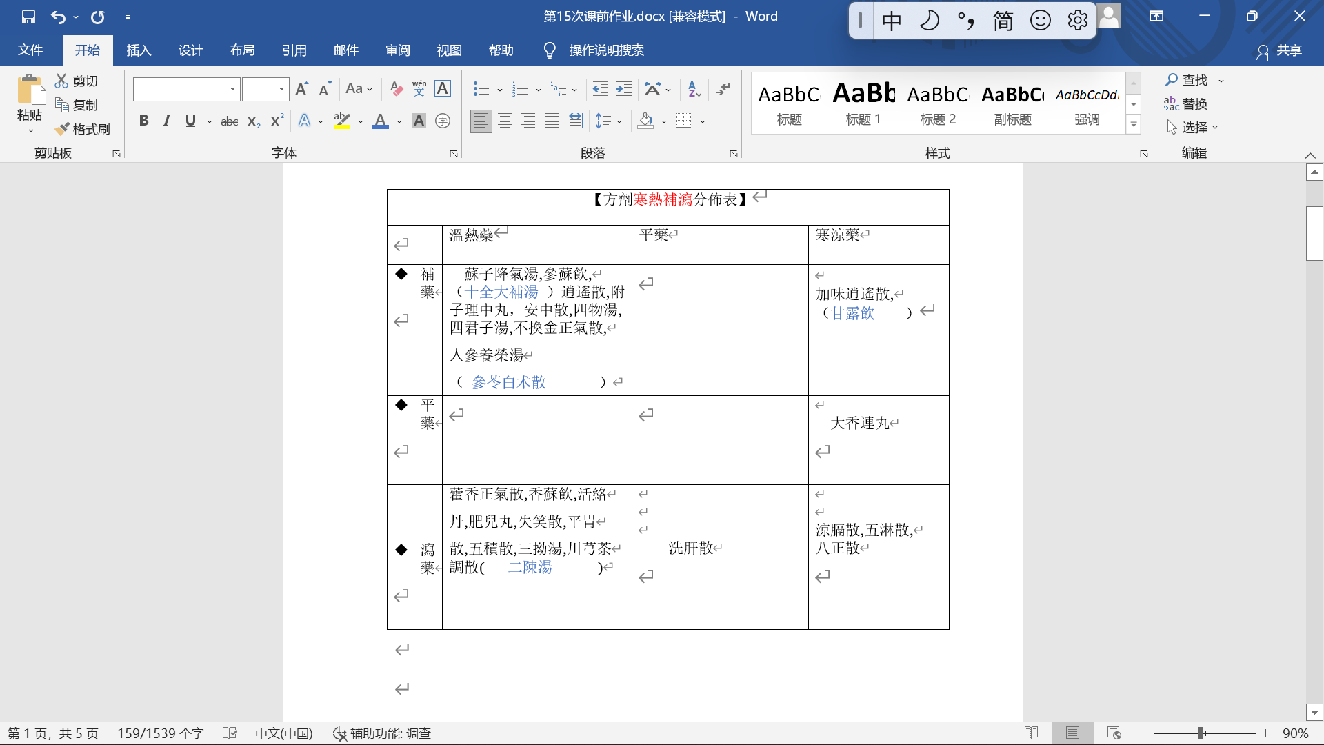1324x745 pixels.
Task: Click the Paste clipboard icon
Action: click(30, 90)
